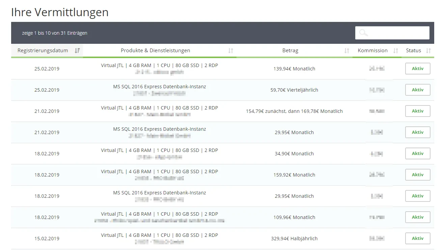Click the Betrag column header
Viewport: 445px width, 250px height.
click(x=295, y=51)
